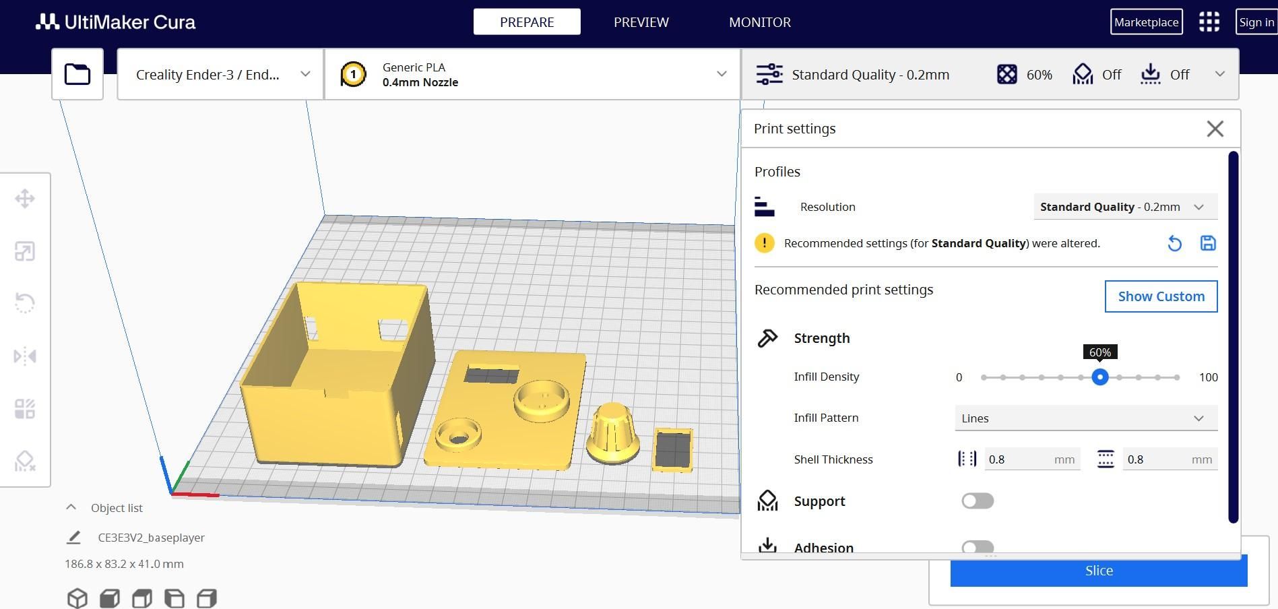Open the Resolution Standard Quality dropdown
This screenshot has width=1278, height=609.
(x=1125, y=207)
